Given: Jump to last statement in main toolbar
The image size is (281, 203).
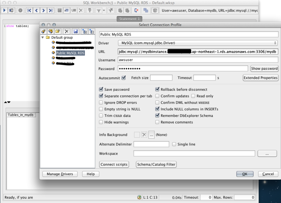Looking at the screenshot, I should point(51,11).
